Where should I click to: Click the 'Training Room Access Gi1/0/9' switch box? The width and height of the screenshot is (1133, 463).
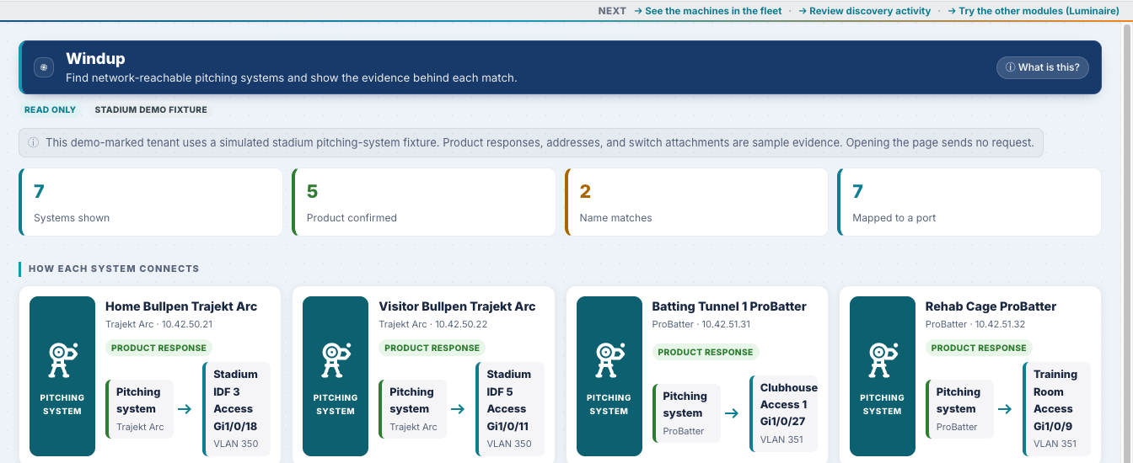coord(1056,409)
